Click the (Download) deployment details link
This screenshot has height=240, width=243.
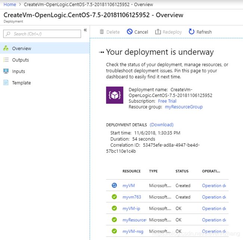[162, 125]
